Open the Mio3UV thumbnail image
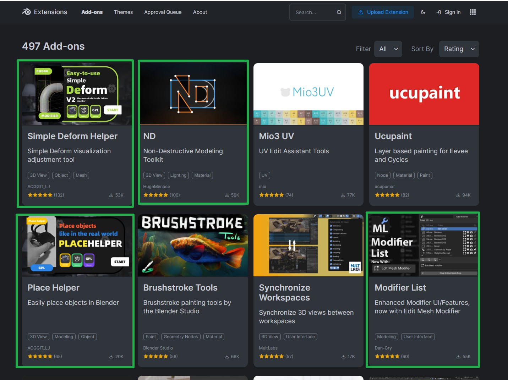The image size is (508, 380). 308,94
